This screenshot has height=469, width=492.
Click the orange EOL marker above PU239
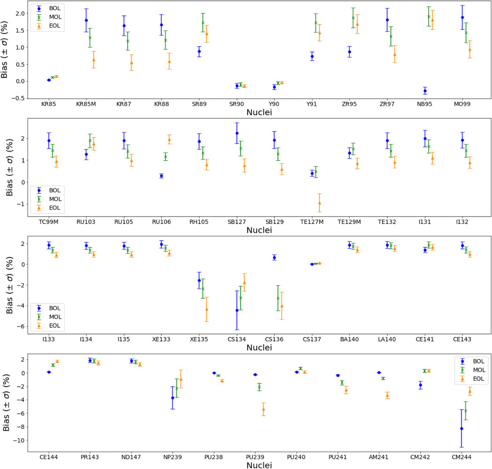(264, 409)
